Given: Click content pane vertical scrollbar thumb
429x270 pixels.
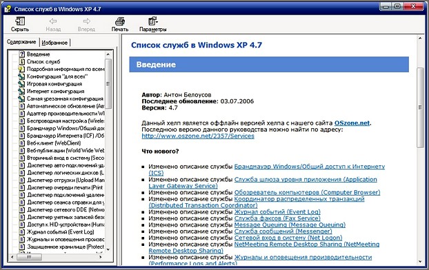Looking at the screenshot, I should 420,107.
